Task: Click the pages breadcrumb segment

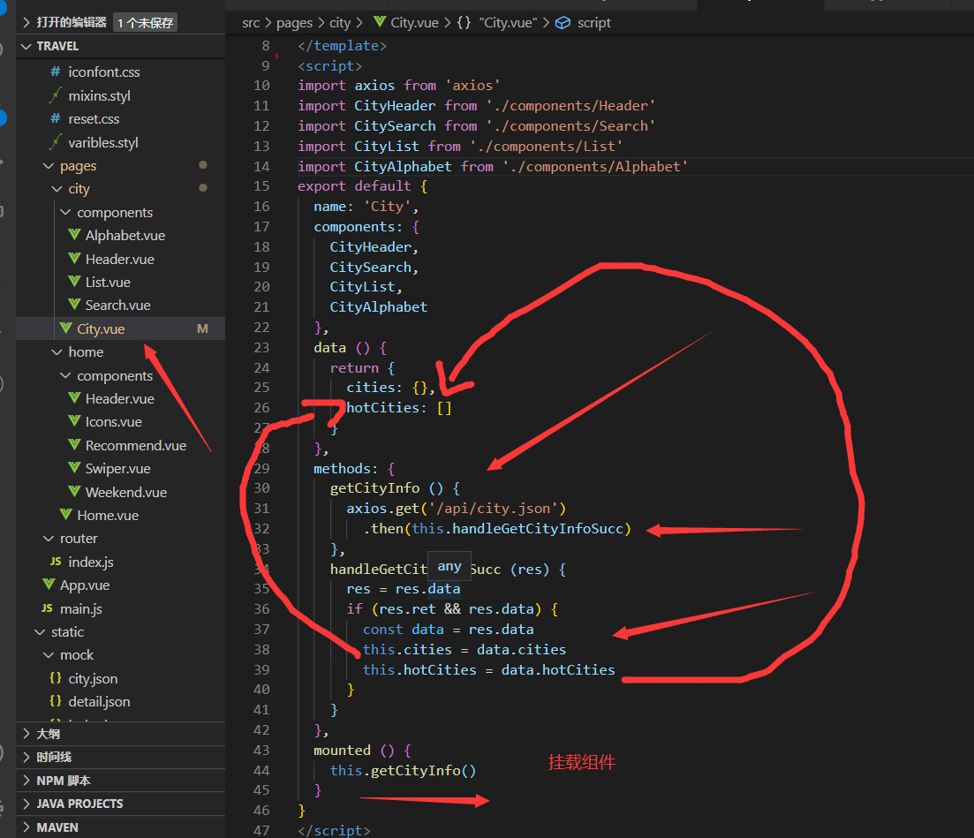Action: point(294,23)
